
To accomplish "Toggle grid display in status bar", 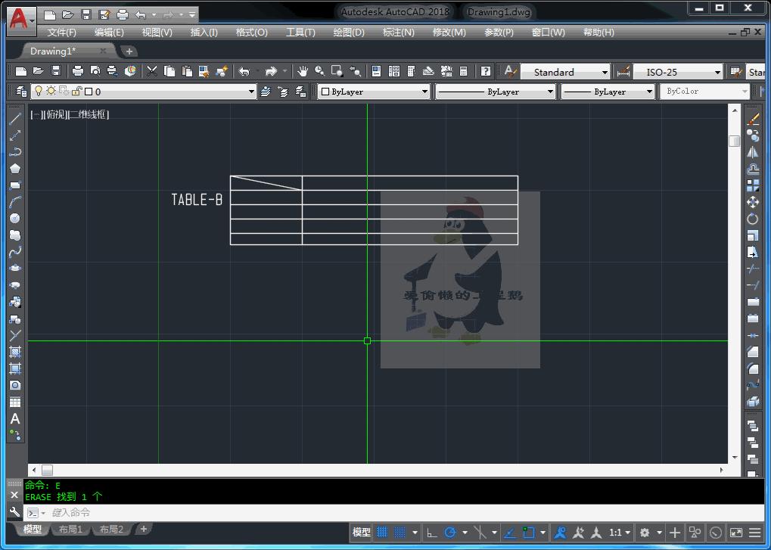I will (382, 532).
